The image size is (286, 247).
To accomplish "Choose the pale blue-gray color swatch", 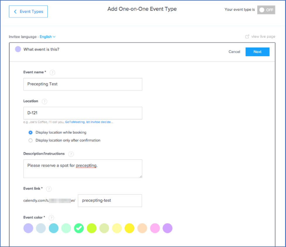I will (x=41, y=228).
